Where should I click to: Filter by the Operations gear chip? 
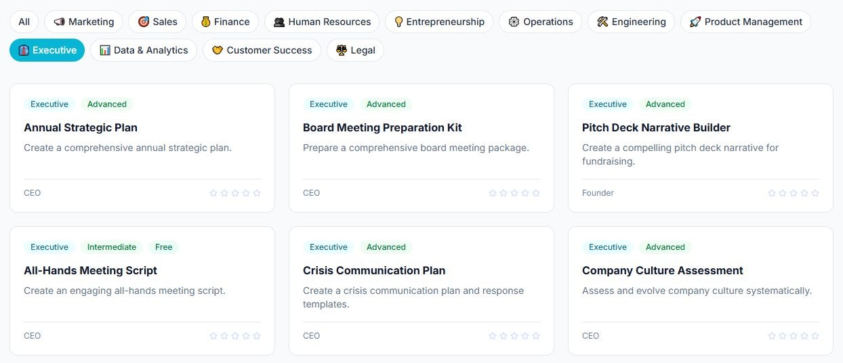point(540,22)
